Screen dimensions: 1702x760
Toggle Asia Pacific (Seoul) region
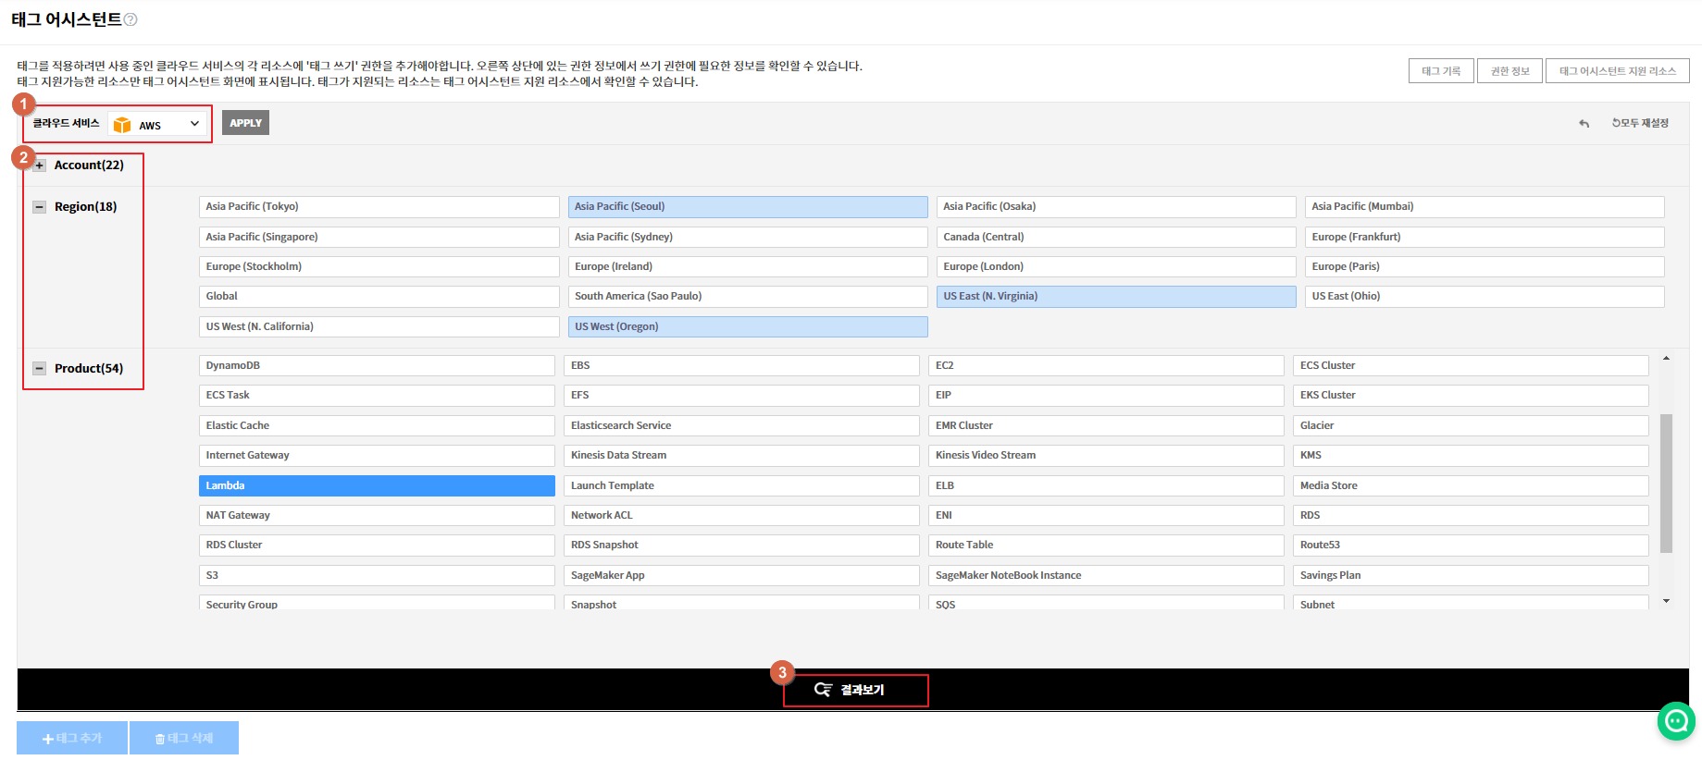(747, 207)
